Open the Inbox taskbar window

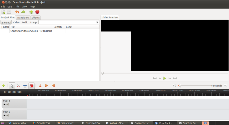click(19, 123)
